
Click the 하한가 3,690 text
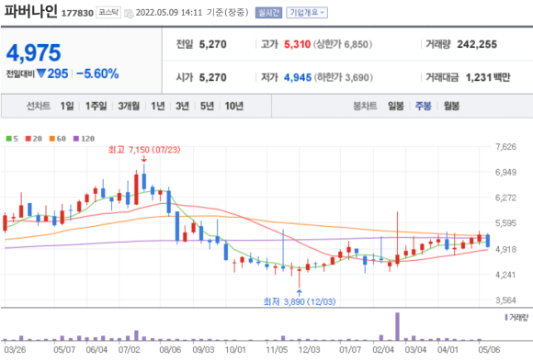click(344, 77)
